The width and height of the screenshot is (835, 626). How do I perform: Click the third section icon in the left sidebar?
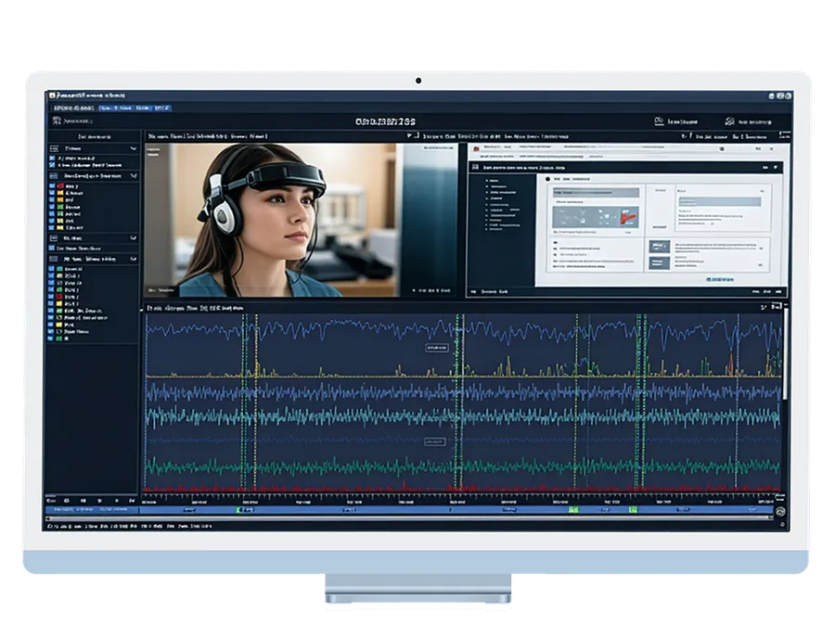click(x=53, y=237)
